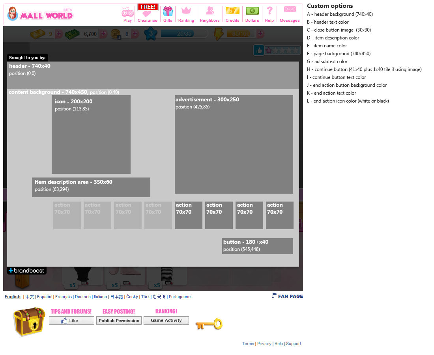Click the Play game controller icon

[x=127, y=11]
